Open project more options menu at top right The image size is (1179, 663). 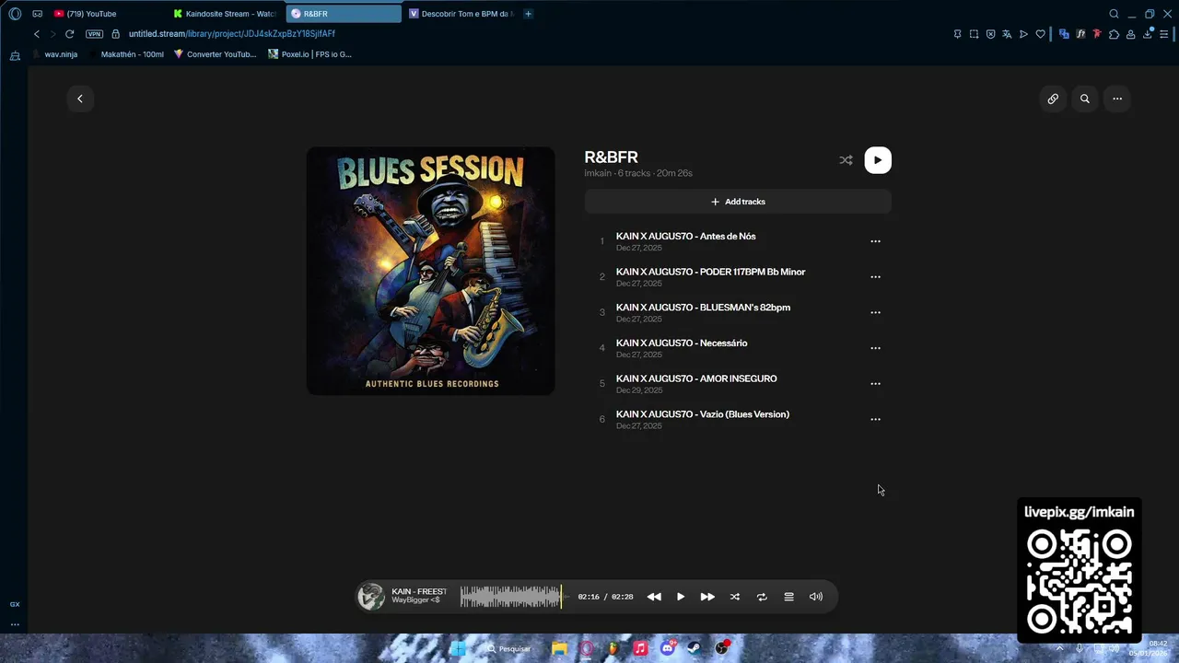pyautogui.click(x=1117, y=99)
